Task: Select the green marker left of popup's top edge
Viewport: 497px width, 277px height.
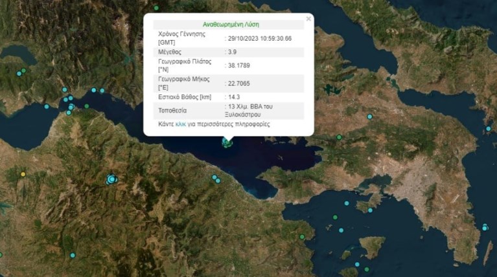Action: (x=156, y=8)
